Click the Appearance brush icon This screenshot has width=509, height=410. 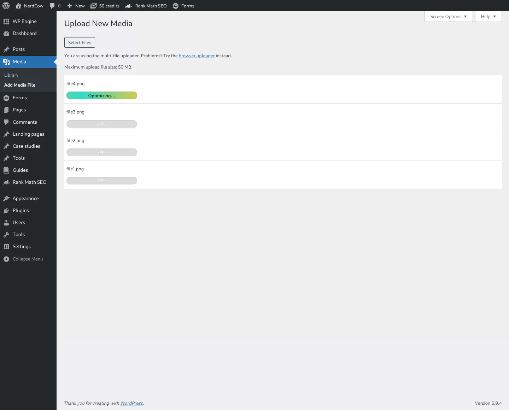click(6, 199)
